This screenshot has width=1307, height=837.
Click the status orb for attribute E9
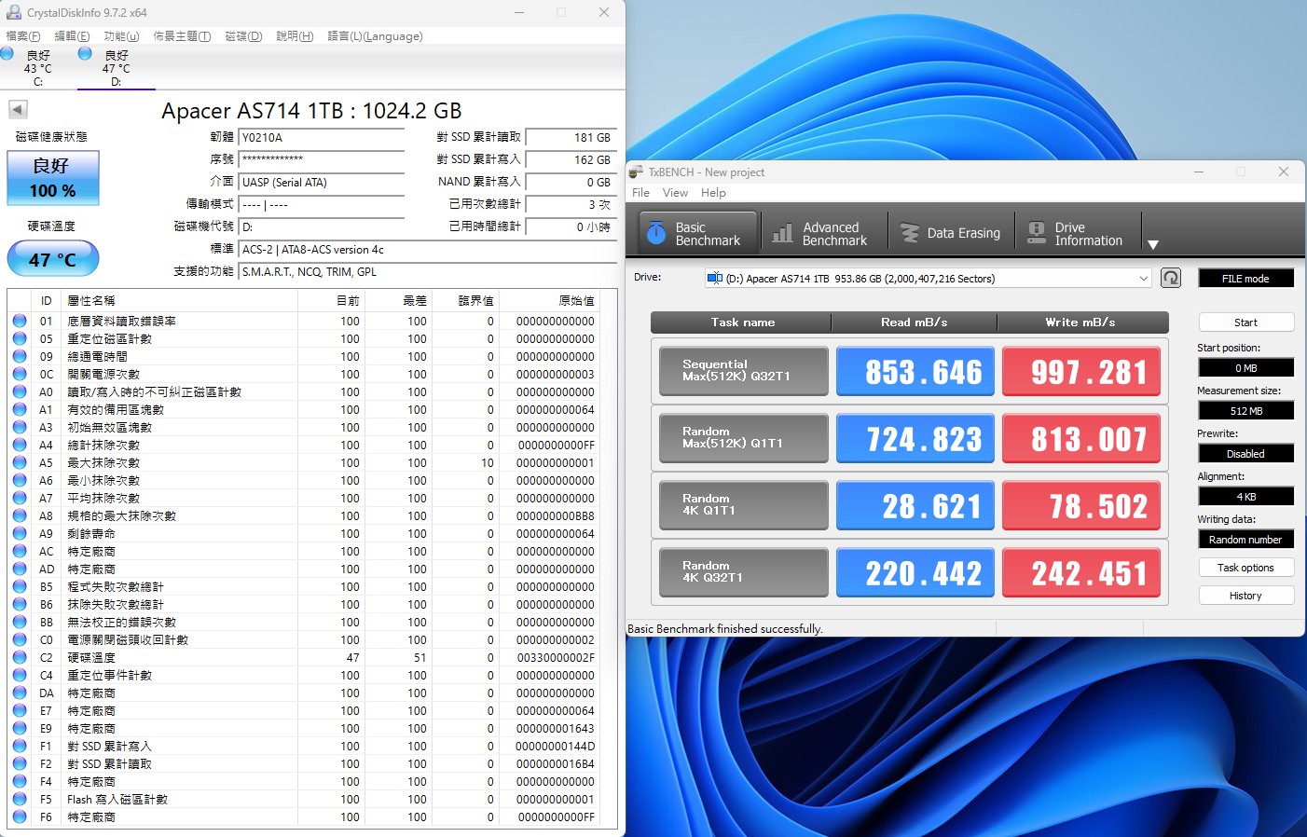20,728
